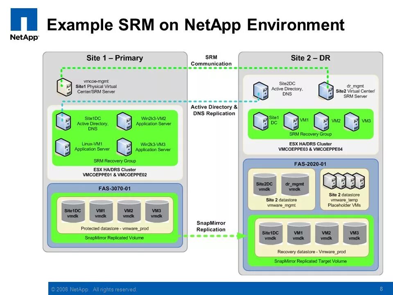
Task: Click the vmcoe-mgmt Site1 server icon
Action: point(64,87)
